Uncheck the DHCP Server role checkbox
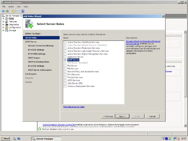Viewport: 188px width, 141px height. tap(65, 60)
